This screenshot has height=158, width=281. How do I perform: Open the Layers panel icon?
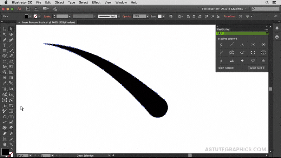[x=277, y=37]
